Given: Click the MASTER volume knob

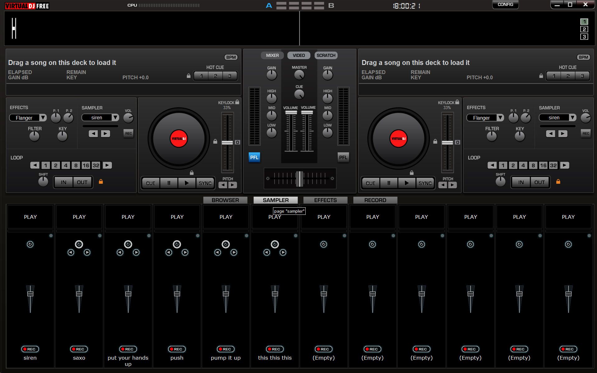Looking at the screenshot, I should (x=299, y=75).
